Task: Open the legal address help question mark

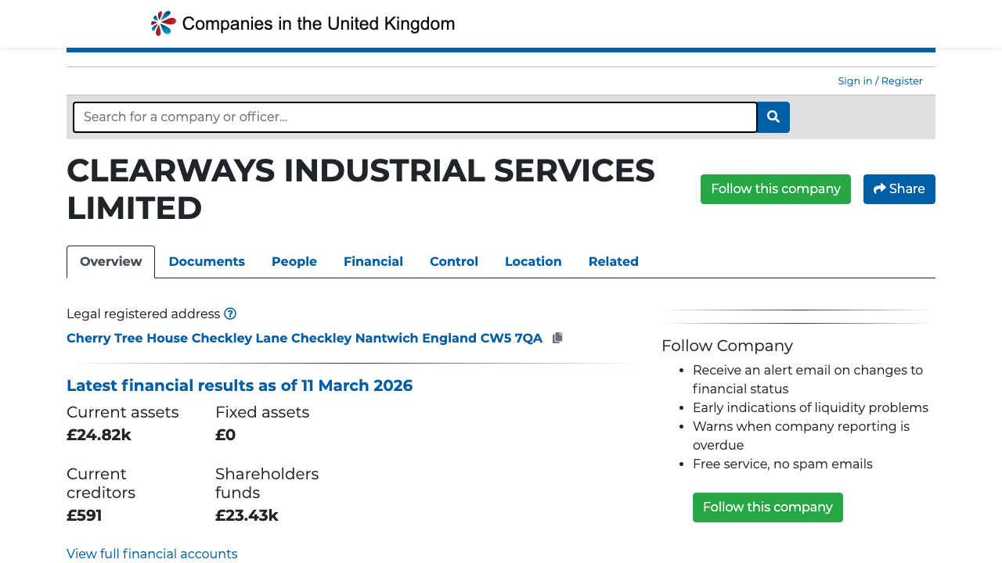Action: pos(229,313)
